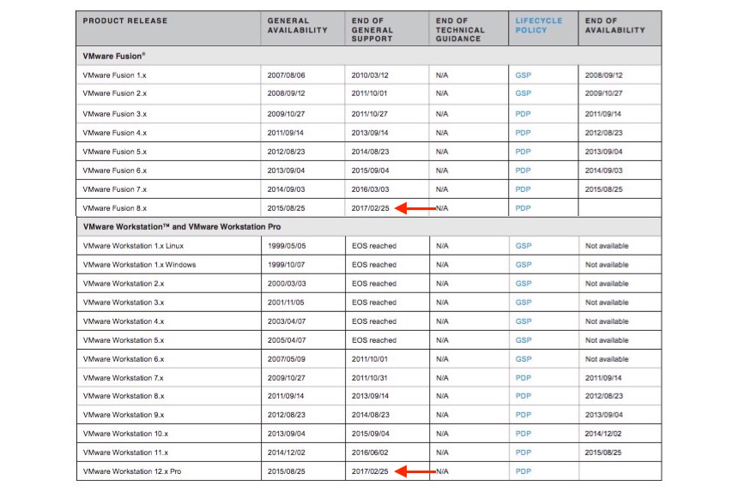Viewport: 744px width, 492px height.
Task: Select Fusion 1.x availability date 2007/08/06
Action: point(286,75)
